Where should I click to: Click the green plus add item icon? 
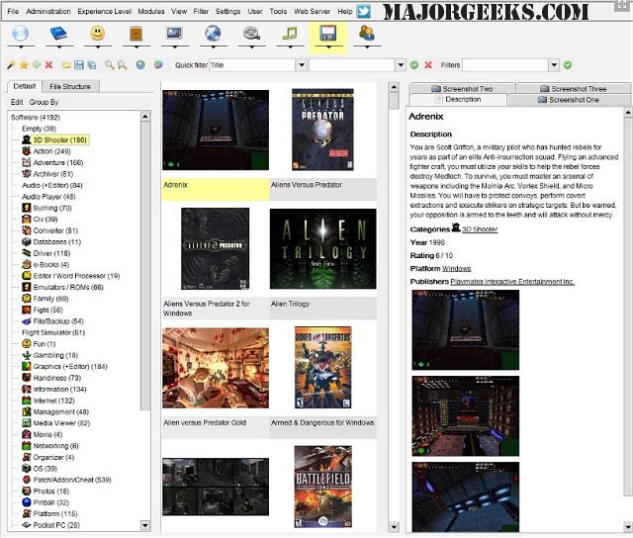click(x=37, y=64)
